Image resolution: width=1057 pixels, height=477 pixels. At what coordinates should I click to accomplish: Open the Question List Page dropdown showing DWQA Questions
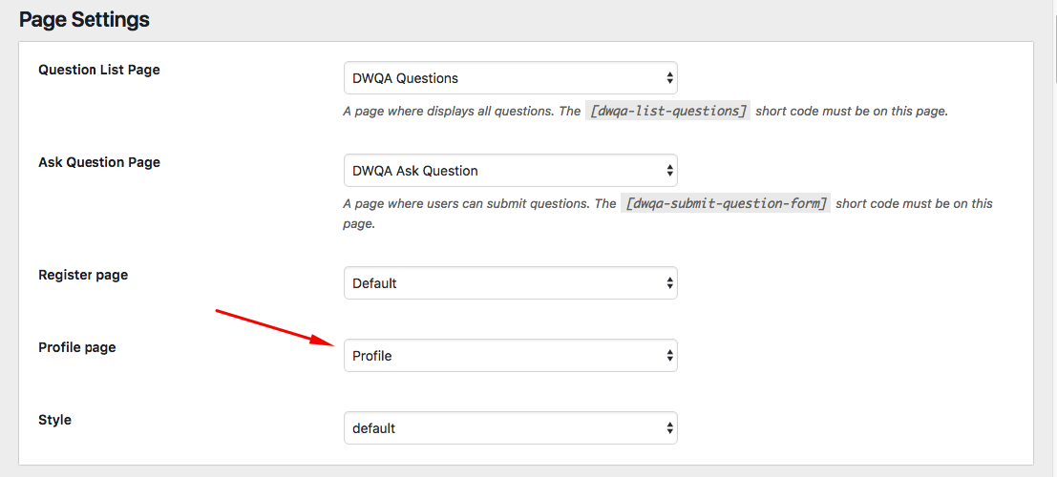click(510, 78)
